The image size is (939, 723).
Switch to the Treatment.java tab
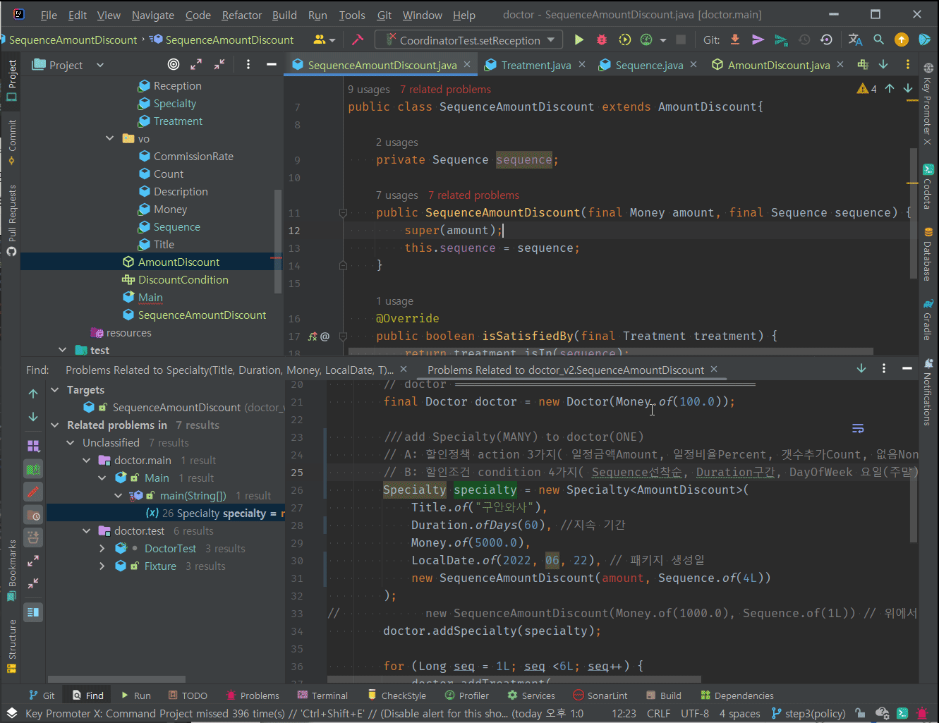tap(535, 65)
